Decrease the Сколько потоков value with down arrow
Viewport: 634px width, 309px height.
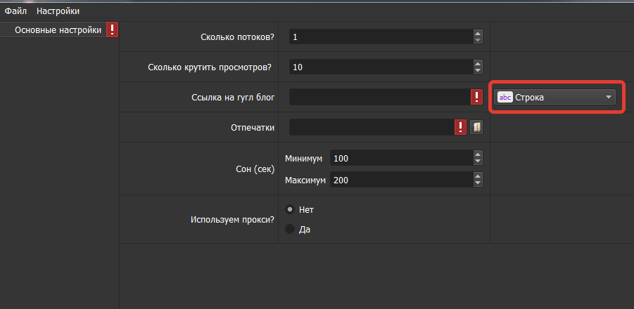click(x=478, y=40)
